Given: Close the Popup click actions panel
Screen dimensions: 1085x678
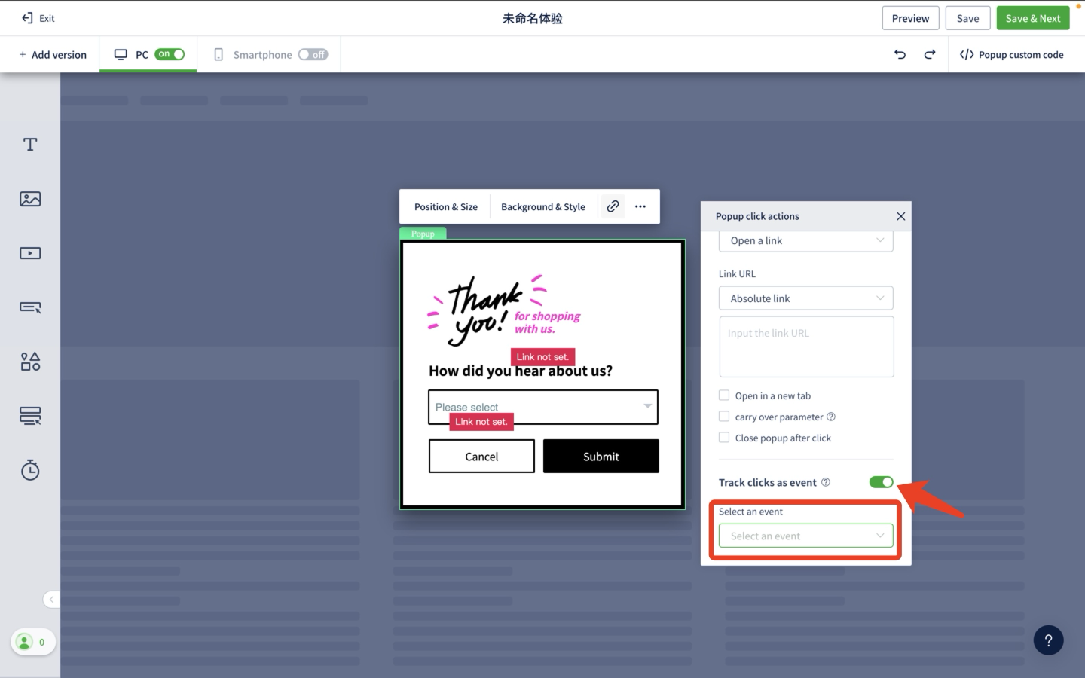Looking at the screenshot, I should click(x=900, y=216).
